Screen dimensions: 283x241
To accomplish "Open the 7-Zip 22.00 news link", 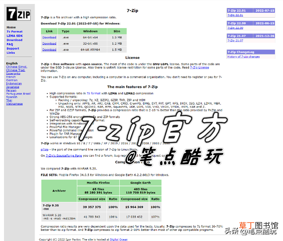I will point(235,28).
